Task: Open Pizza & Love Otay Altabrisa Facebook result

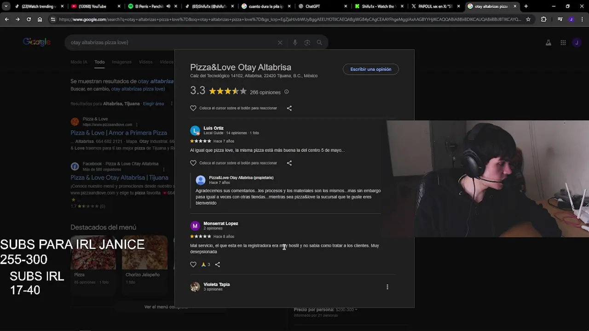Action: coord(119,177)
